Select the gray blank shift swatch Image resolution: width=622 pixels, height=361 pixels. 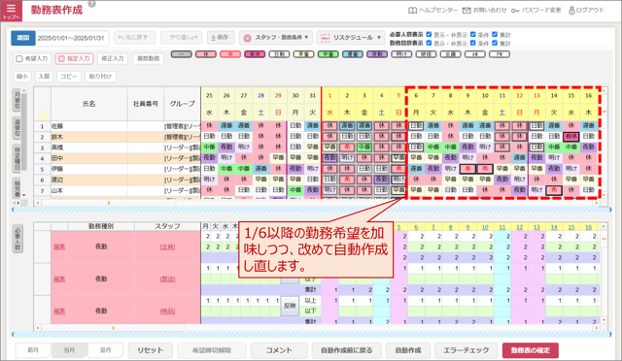coord(182,54)
